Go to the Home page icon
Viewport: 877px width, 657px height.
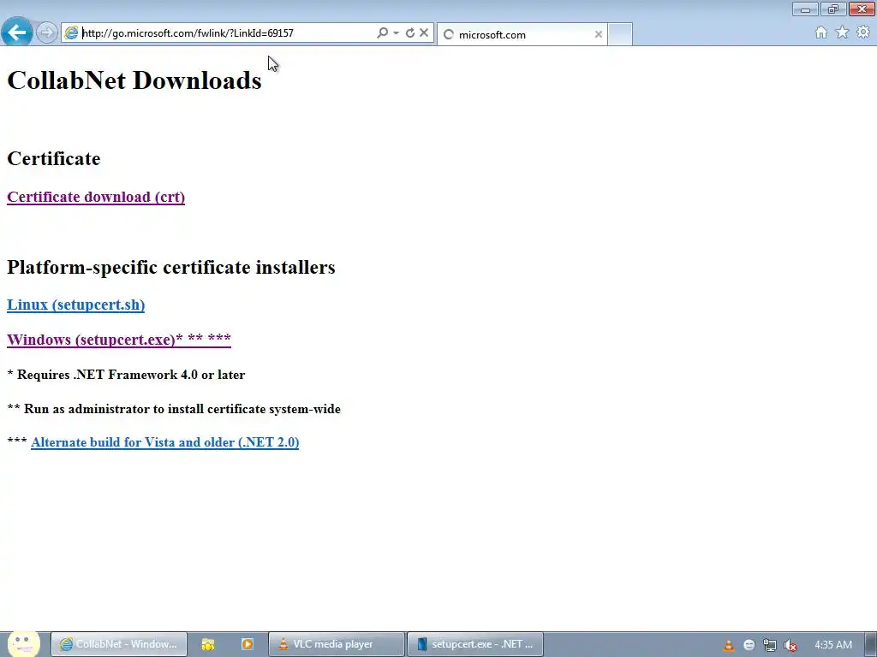tap(821, 33)
